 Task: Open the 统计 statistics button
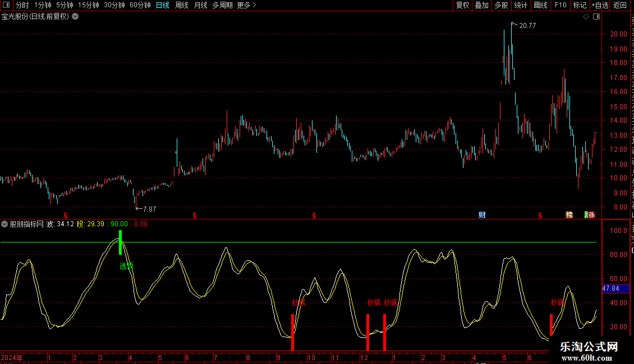[x=521, y=5]
